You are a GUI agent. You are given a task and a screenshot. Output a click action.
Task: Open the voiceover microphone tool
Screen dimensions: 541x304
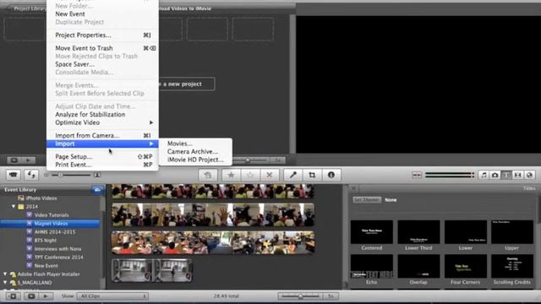point(293,175)
